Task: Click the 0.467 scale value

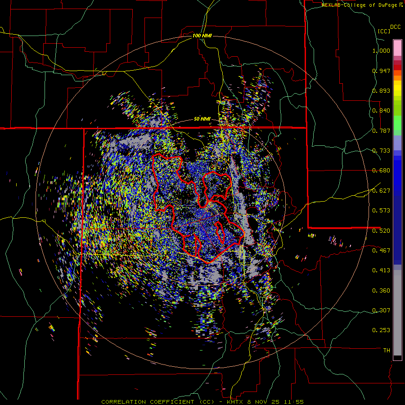Action: [381, 251]
